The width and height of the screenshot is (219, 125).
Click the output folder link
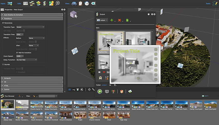(x=104, y=85)
